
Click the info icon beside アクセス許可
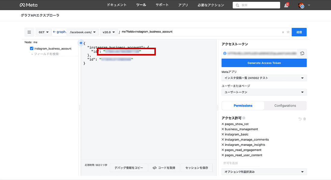(244, 118)
